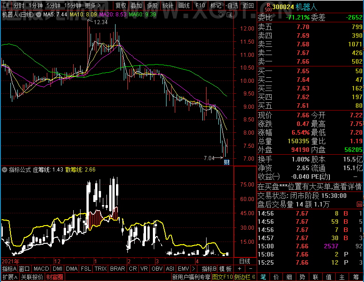Viewport: 364px width, 282px height.
Task: Select the MACD indicator
Action: coord(41,269)
